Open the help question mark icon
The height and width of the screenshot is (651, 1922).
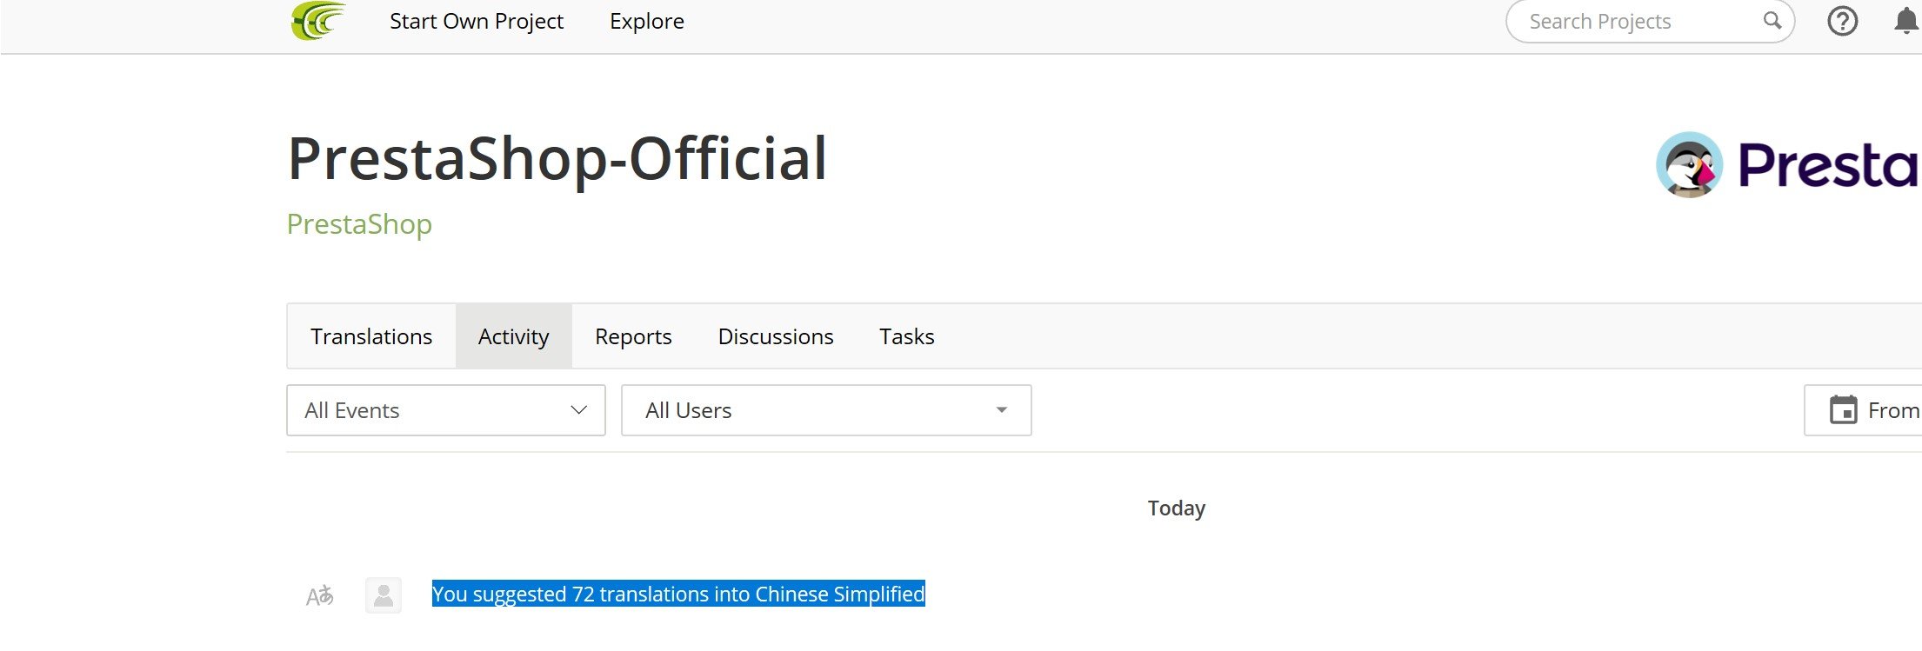(x=1842, y=21)
